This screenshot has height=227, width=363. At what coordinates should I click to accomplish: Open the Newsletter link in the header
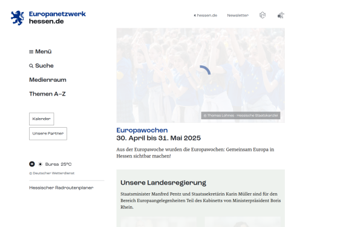coord(238,16)
